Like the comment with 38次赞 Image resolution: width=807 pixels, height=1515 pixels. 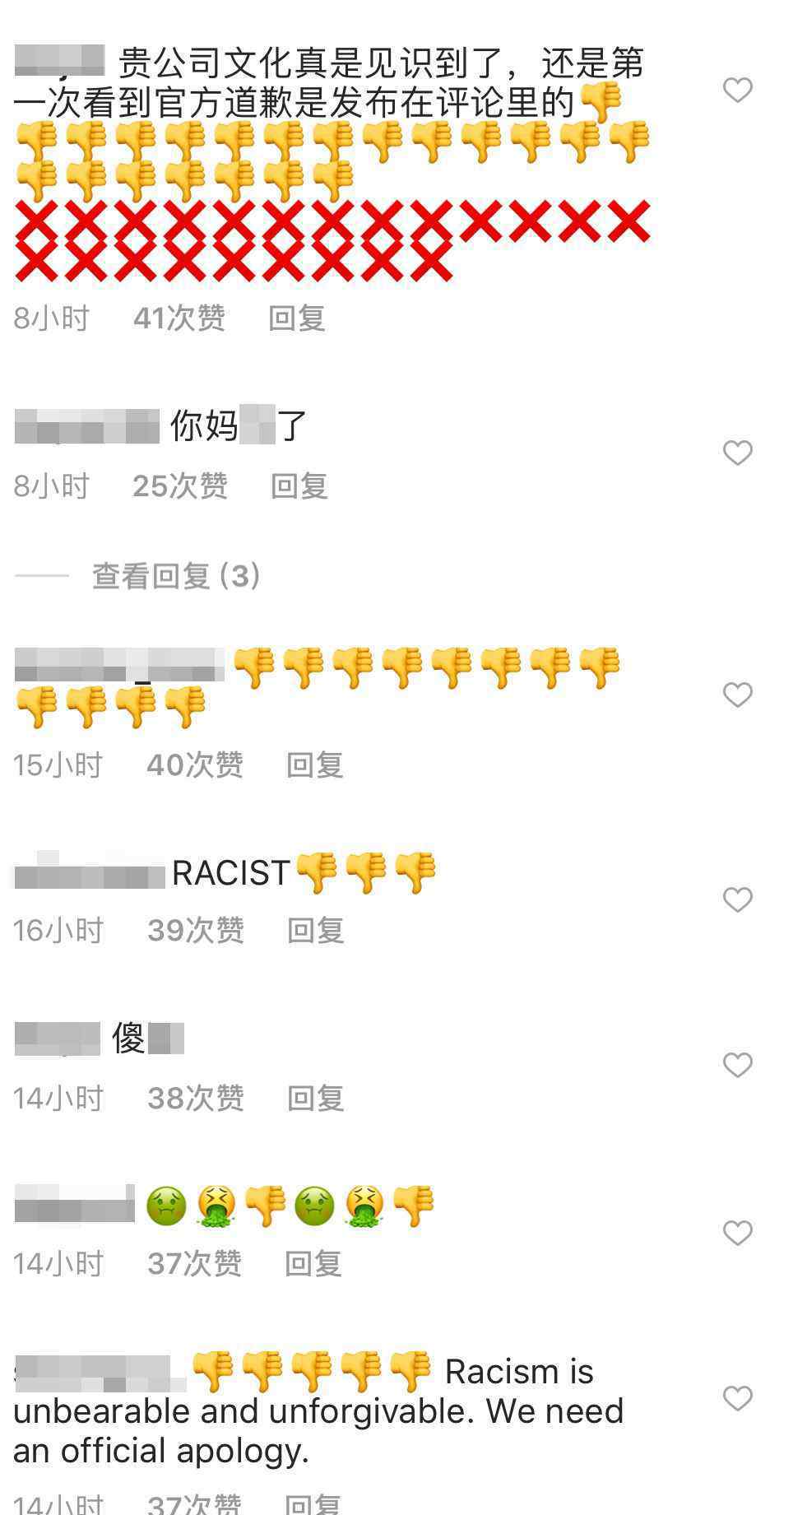pyautogui.click(x=737, y=1065)
